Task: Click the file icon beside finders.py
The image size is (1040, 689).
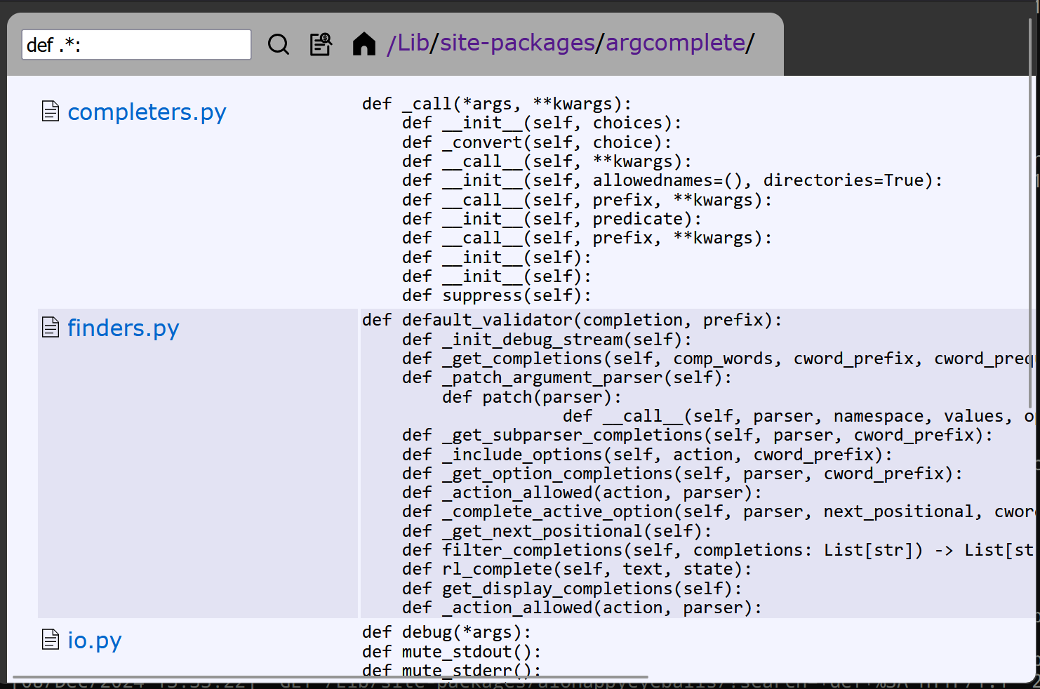Action: pos(51,328)
